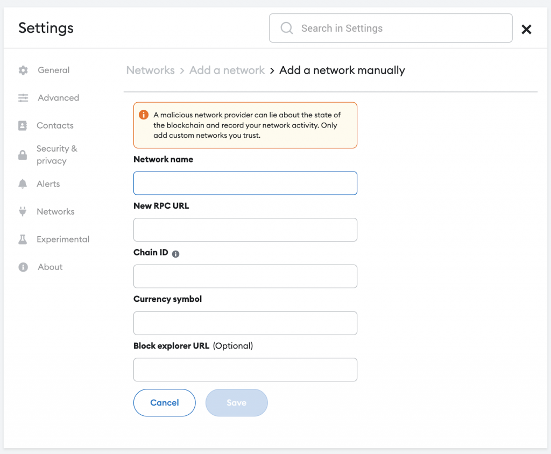Click the 'Network name' label
The image size is (551, 454).
pyautogui.click(x=164, y=159)
